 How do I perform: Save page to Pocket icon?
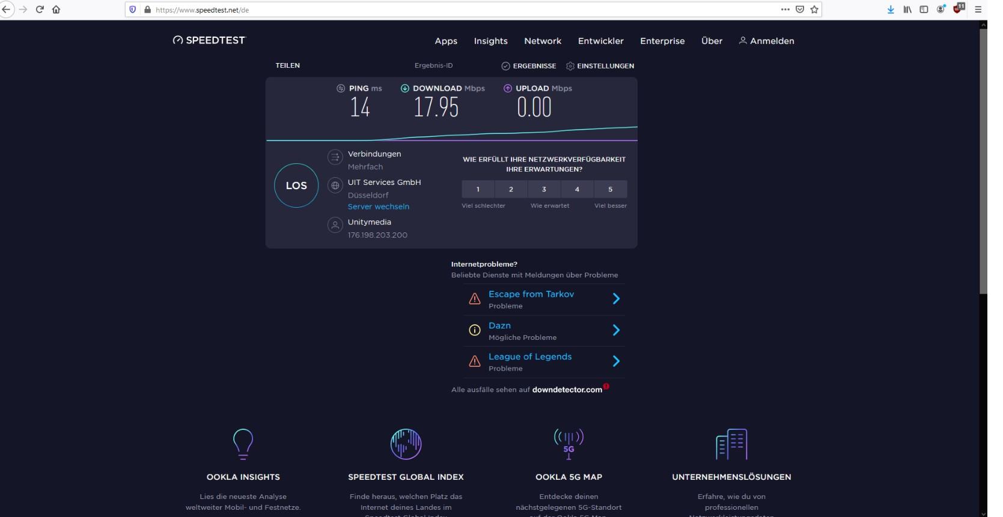[800, 10]
